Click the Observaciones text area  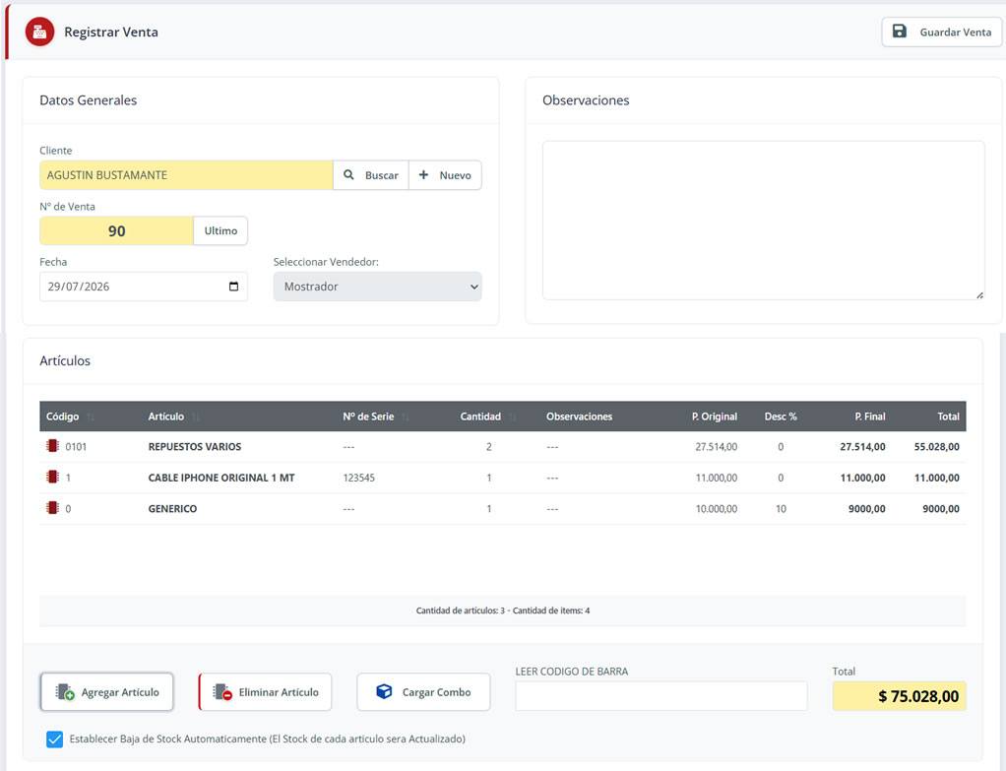[764, 221]
